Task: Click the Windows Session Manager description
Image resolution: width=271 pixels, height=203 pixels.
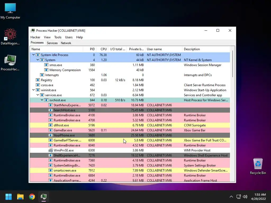Action: pos(202,65)
